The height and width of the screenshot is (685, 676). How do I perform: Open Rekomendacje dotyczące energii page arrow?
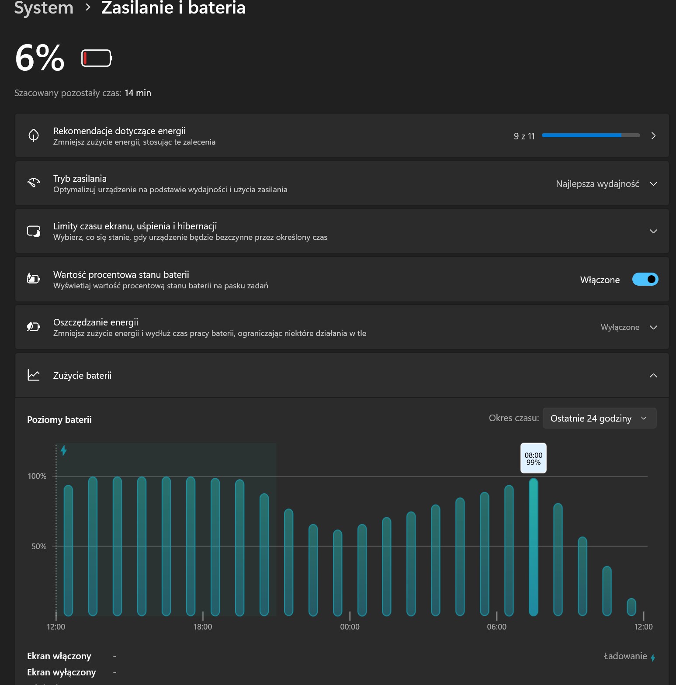pyautogui.click(x=653, y=136)
